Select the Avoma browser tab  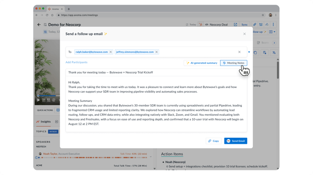point(56,9)
